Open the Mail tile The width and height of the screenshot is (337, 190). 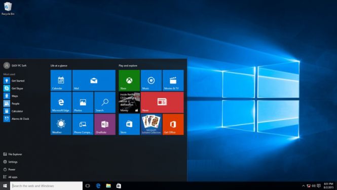[94, 80]
